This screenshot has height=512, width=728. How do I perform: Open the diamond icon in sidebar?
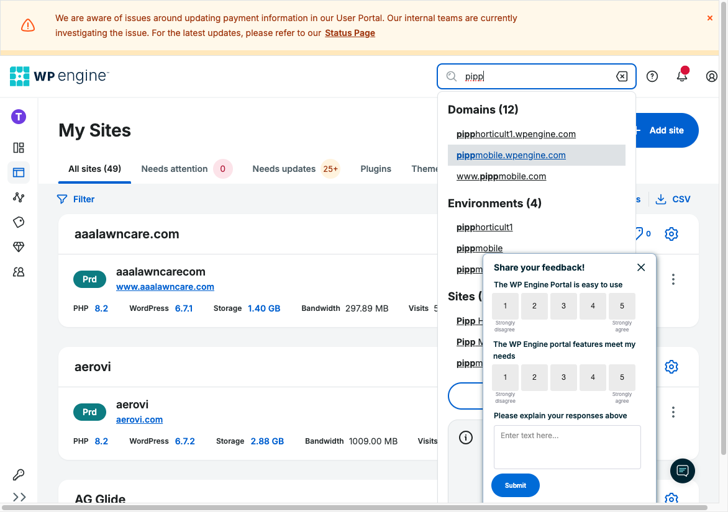pyautogui.click(x=19, y=247)
